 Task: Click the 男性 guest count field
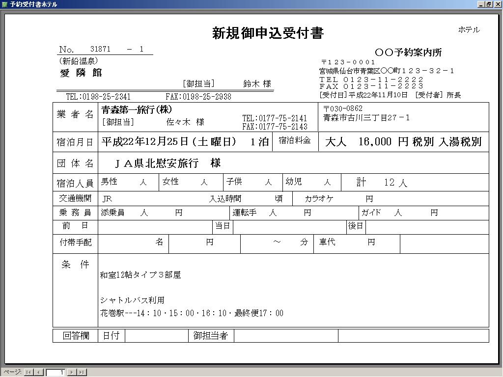point(128,183)
